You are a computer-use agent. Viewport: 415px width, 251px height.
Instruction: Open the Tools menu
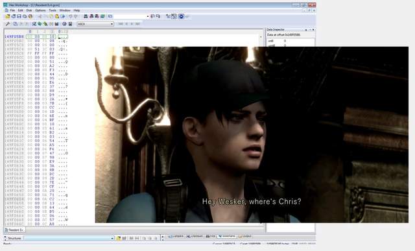point(53,10)
